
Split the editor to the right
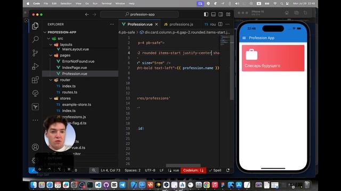[x=220, y=24]
